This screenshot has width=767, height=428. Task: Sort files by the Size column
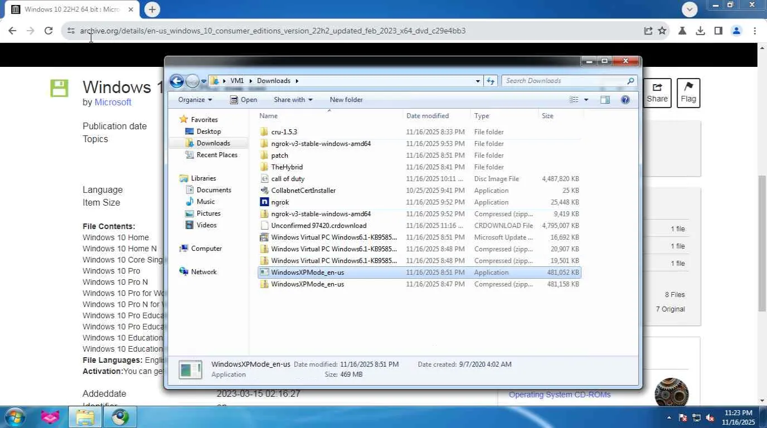tap(561, 116)
